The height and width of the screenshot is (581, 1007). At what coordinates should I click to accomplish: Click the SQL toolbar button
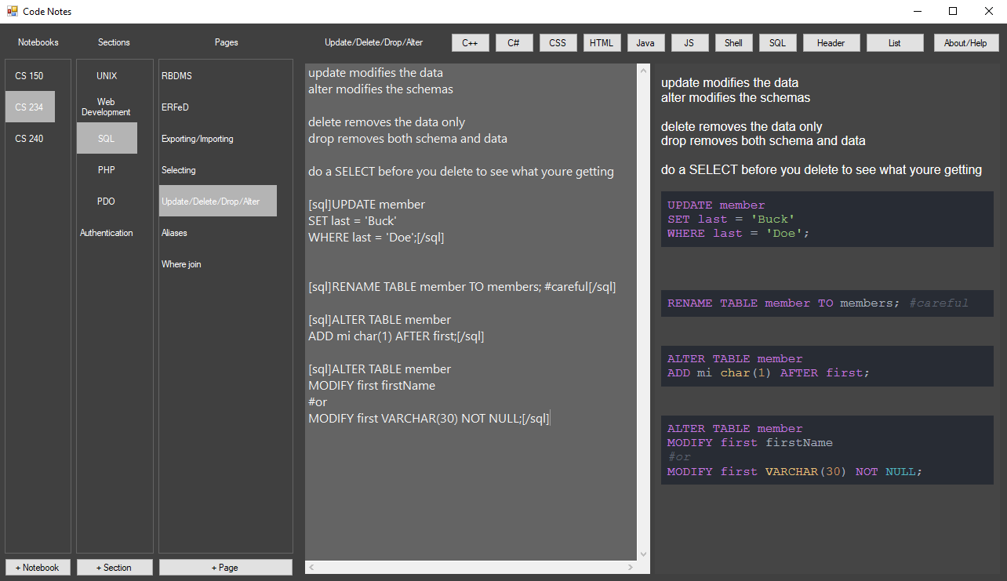[x=777, y=43]
